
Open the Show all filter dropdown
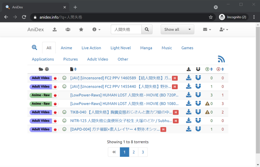[x=177, y=30]
